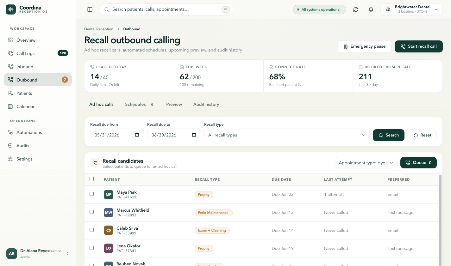Switch to the Schedules tab
This screenshot has height=266, width=451.
pyautogui.click(x=139, y=104)
